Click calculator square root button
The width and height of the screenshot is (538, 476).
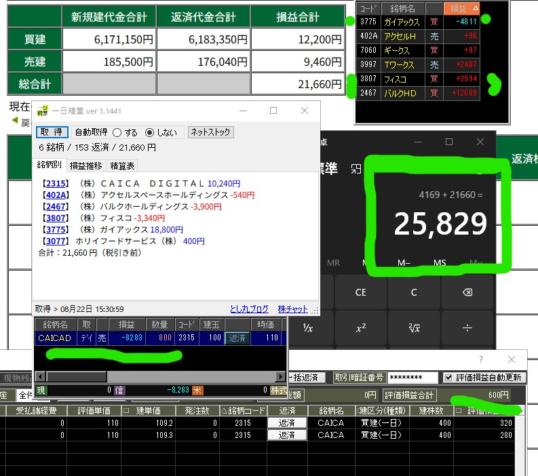pos(414,328)
